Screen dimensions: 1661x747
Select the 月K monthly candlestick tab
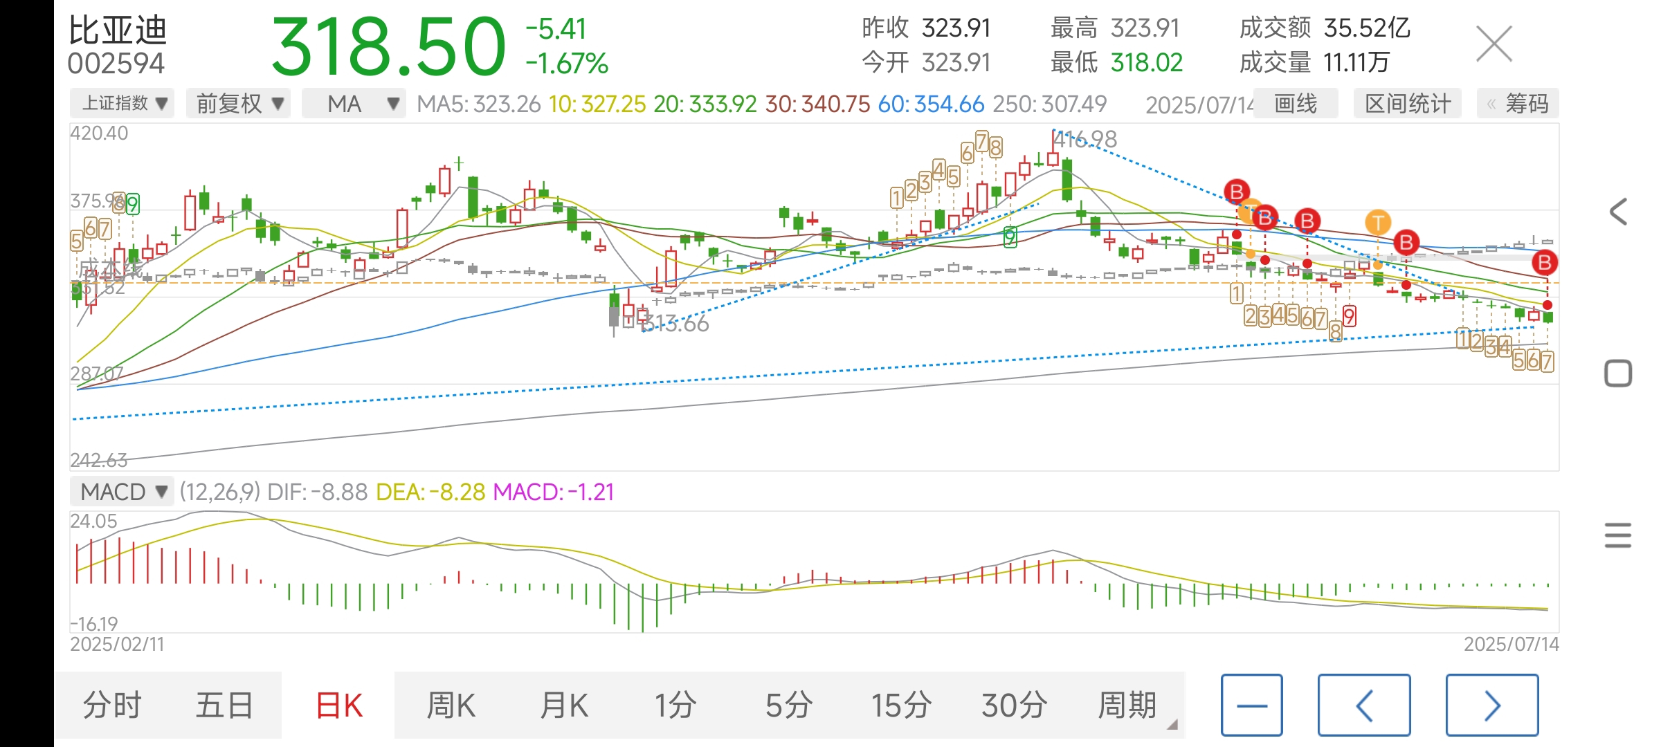(563, 705)
